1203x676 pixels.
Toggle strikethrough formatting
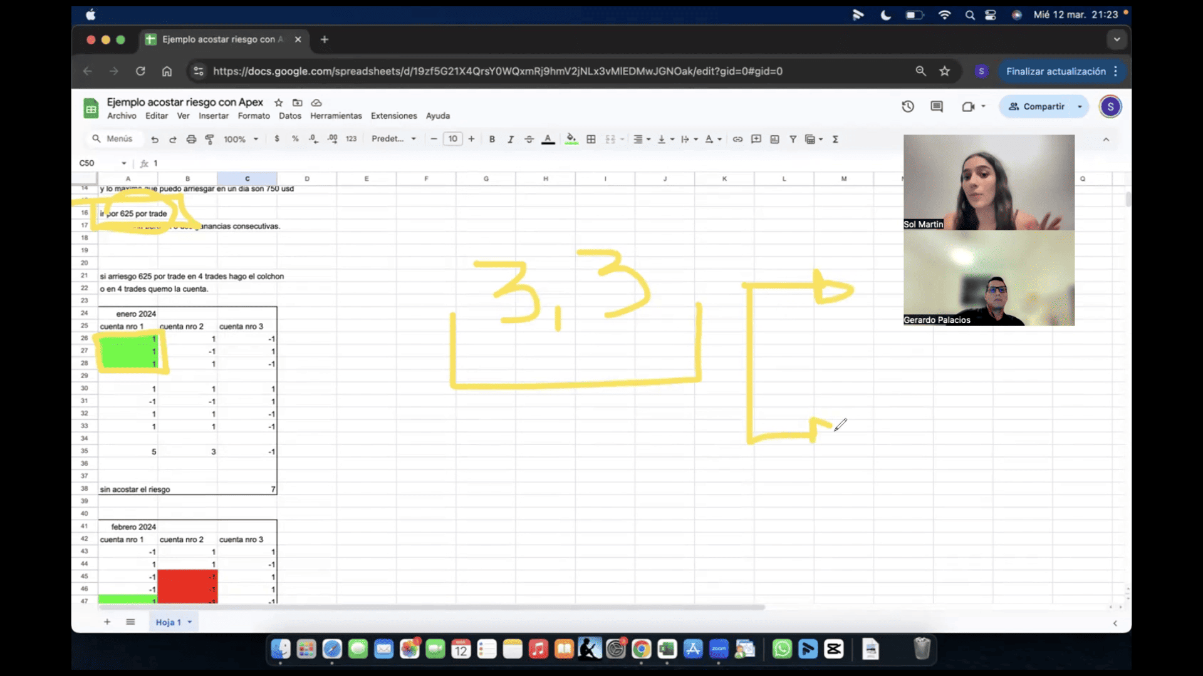pos(529,139)
